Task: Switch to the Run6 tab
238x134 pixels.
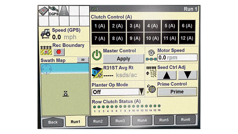Action: coord(185,120)
